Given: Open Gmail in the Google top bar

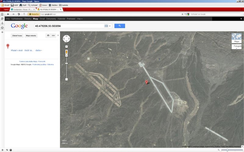Looking at the screenshot, I should 42,19.
